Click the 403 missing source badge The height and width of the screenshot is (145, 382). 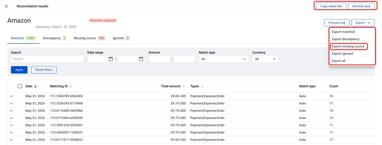point(101,38)
